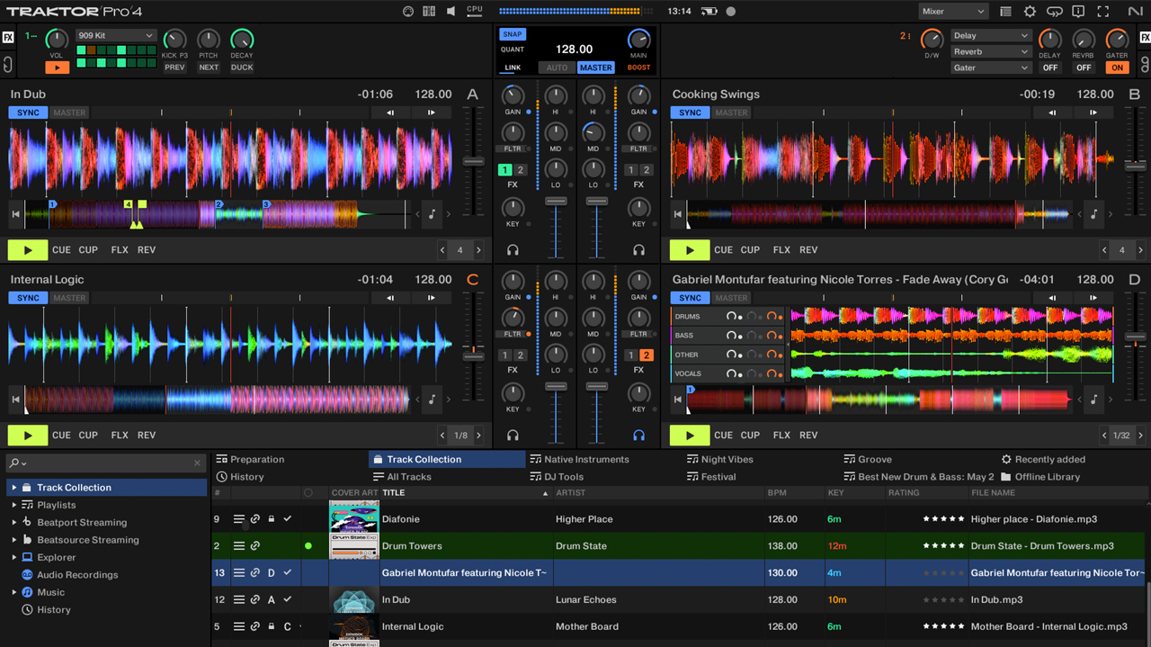The image size is (1151, 647).
Task: Click the metronome note icon on Deck B
Action: point(1093,214)
